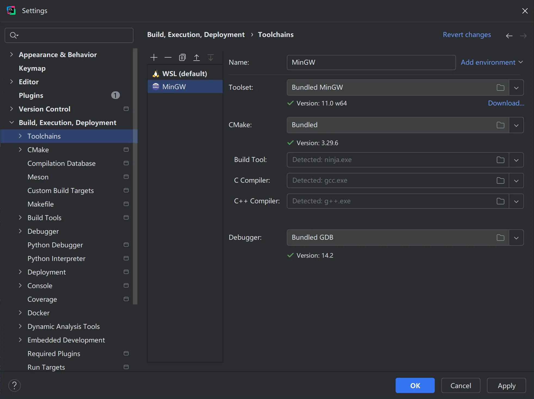Screen dimensions: 534x399
Task: Click project-level marker beside Coverage
Action: click(x=126, y=299)
